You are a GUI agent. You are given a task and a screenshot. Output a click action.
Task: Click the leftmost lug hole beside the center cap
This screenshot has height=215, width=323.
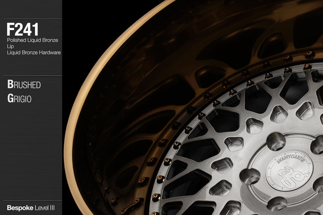249,176
